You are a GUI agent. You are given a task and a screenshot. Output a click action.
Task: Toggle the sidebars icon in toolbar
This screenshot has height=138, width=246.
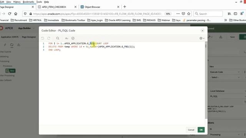click(x=235, y=14)
